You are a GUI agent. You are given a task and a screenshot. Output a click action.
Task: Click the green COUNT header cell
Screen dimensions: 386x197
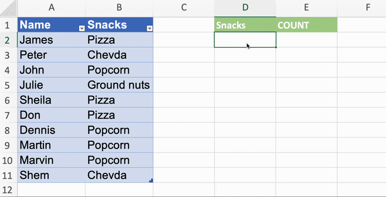306,25
